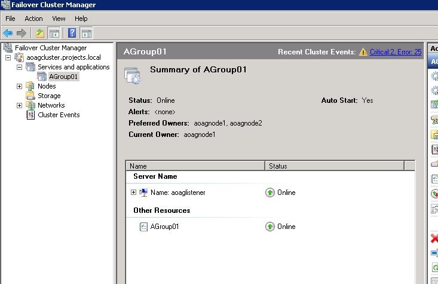This screenshot has height=284, width=438.
Task: Select Nodes in the console tree
Action: coord(47,86)
